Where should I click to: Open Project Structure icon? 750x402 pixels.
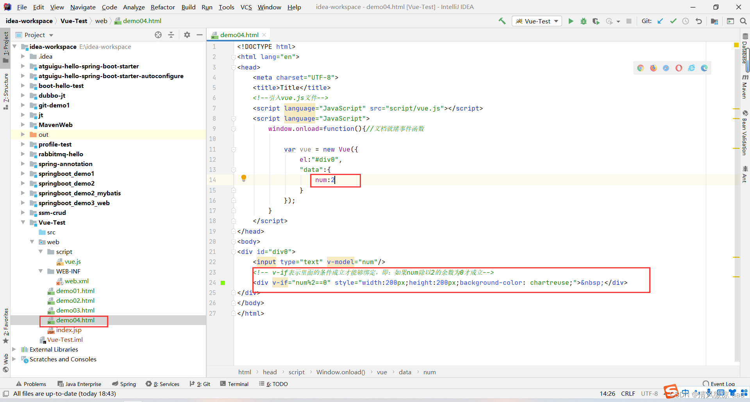(x=714, y=21)
